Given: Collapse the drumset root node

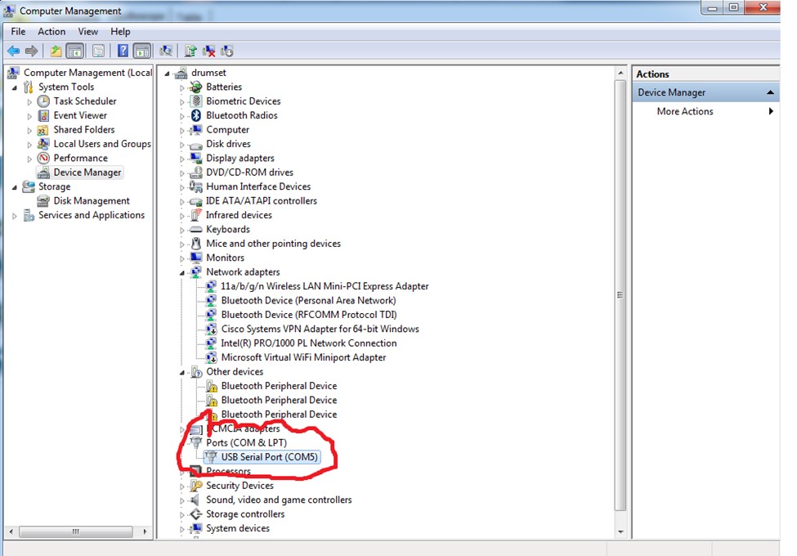Looking at the screenshot, I should 168,74.
